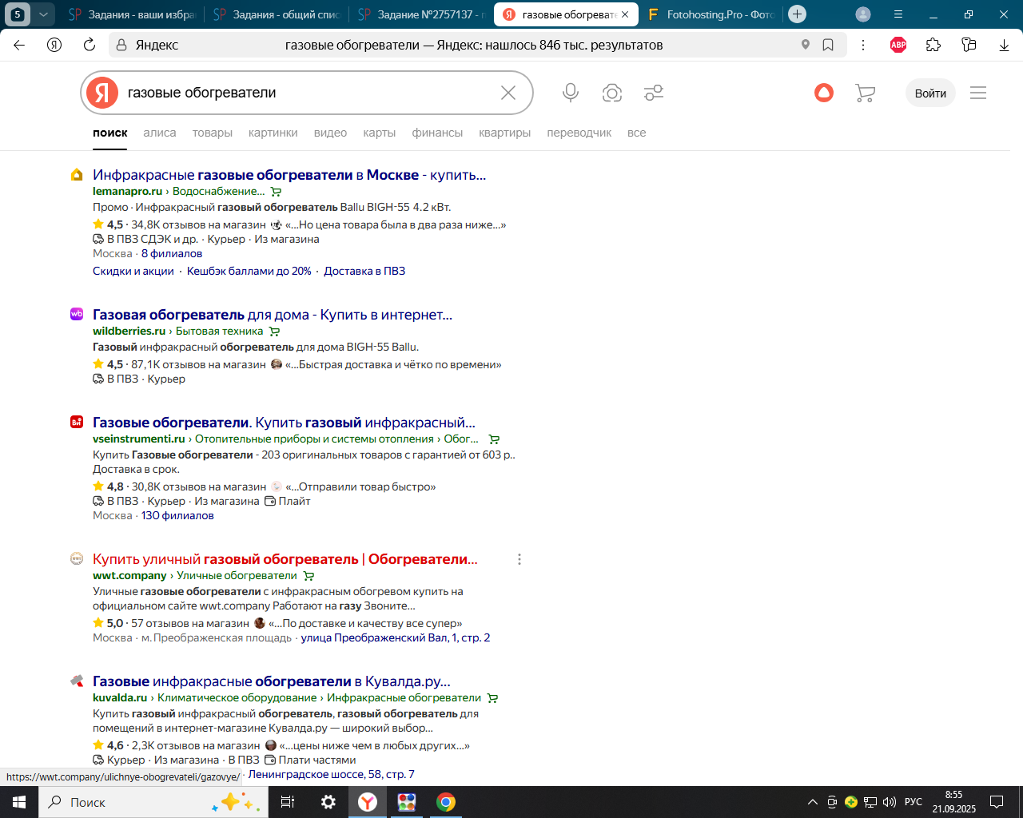Click the 8 филиалов link
The height and width of the screenshot is (818, 1023).
pos(172,253)
